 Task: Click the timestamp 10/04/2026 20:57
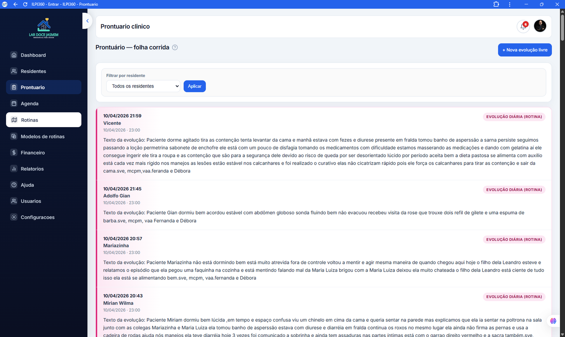coord(123,238)
